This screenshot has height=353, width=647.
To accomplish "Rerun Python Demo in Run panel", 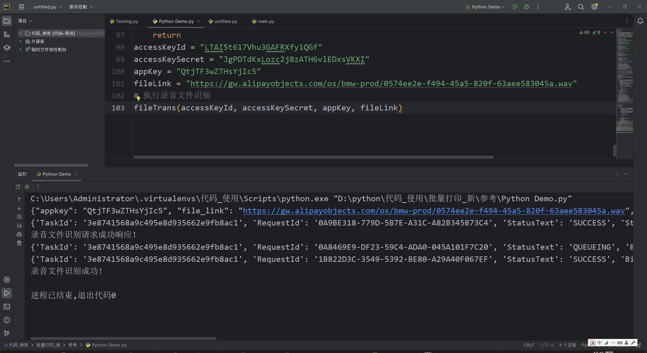I will click(18, 187).
